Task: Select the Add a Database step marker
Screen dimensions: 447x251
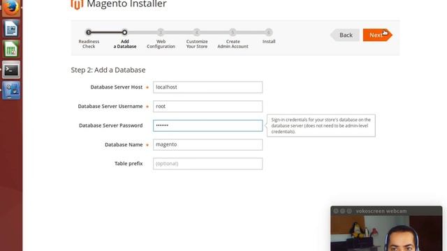Action: (124, 33)
